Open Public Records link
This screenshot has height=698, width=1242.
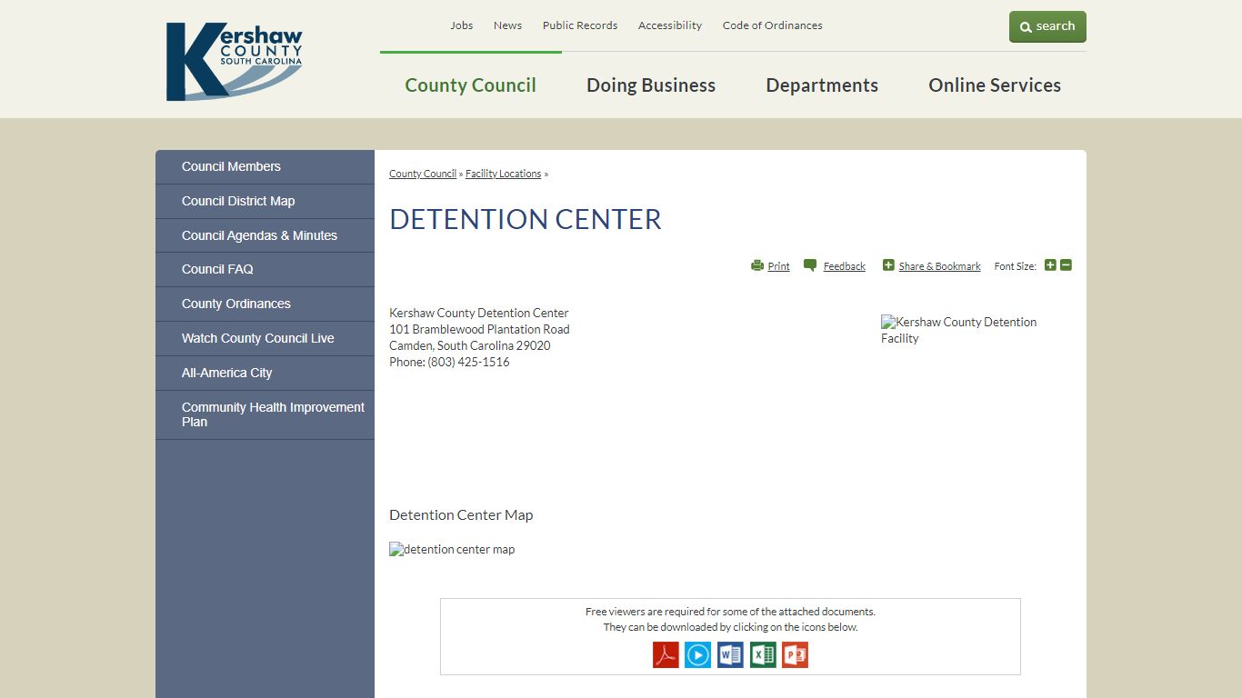(580, 25)
